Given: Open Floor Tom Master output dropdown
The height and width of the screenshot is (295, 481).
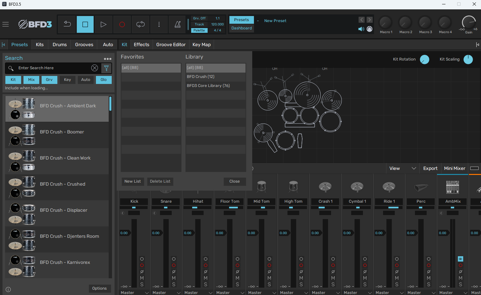Looking at the screenshot, I should (230, 293).
